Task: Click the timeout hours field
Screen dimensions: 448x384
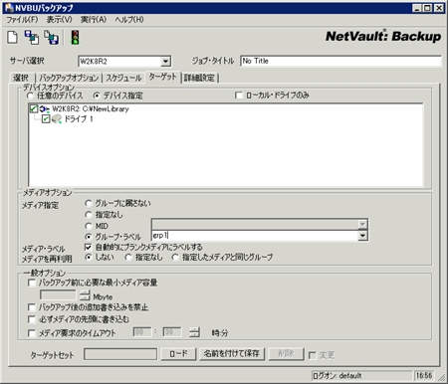Action: pyautogui.click(x=142, y=332)
